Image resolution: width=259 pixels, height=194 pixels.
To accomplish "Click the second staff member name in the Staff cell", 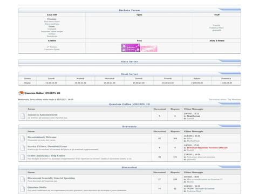I will 216,28.
